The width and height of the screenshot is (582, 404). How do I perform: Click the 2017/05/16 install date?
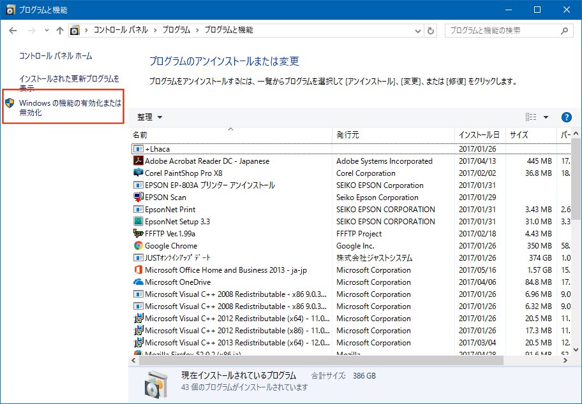[477, 270]
